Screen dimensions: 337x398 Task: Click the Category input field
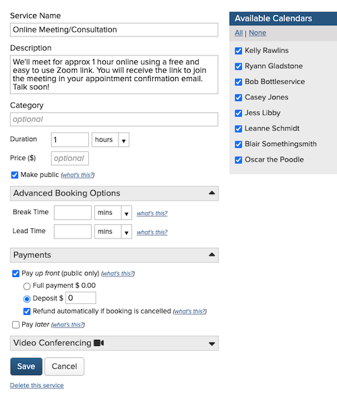point(114,120)
